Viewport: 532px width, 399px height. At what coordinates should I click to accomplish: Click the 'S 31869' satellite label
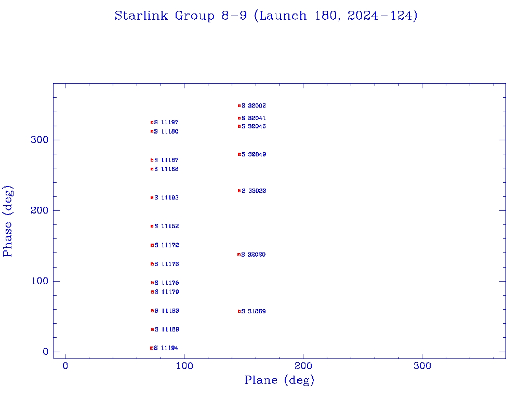tap(254, 311)
